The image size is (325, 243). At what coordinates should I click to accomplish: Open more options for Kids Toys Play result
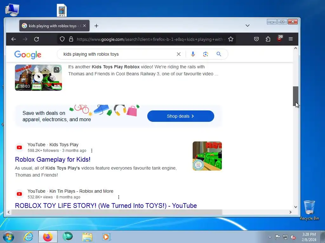92,151
